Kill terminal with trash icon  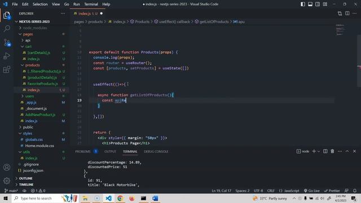(x=332, y=151)
